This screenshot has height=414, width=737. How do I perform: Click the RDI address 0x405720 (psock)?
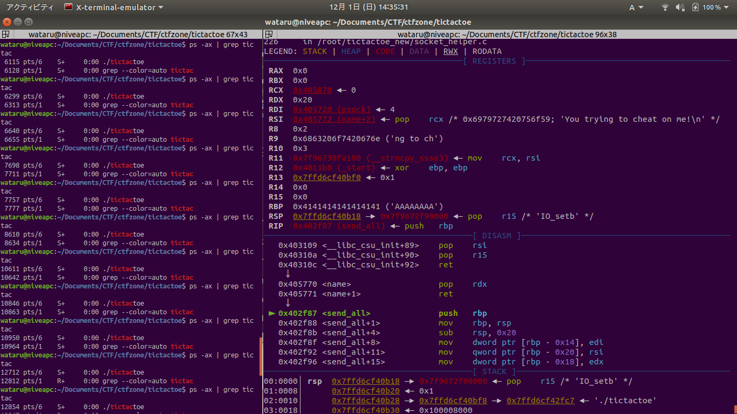pyautogui.click(x=332, y=109)
